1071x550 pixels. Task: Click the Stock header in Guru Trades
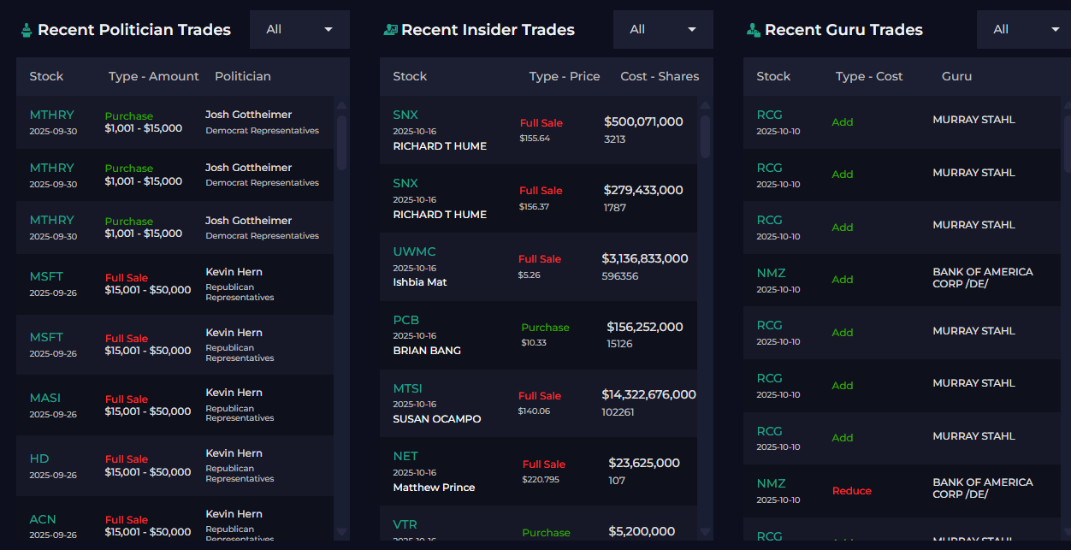pos(773,76)
